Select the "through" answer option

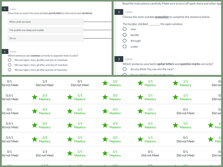[124, 41]
